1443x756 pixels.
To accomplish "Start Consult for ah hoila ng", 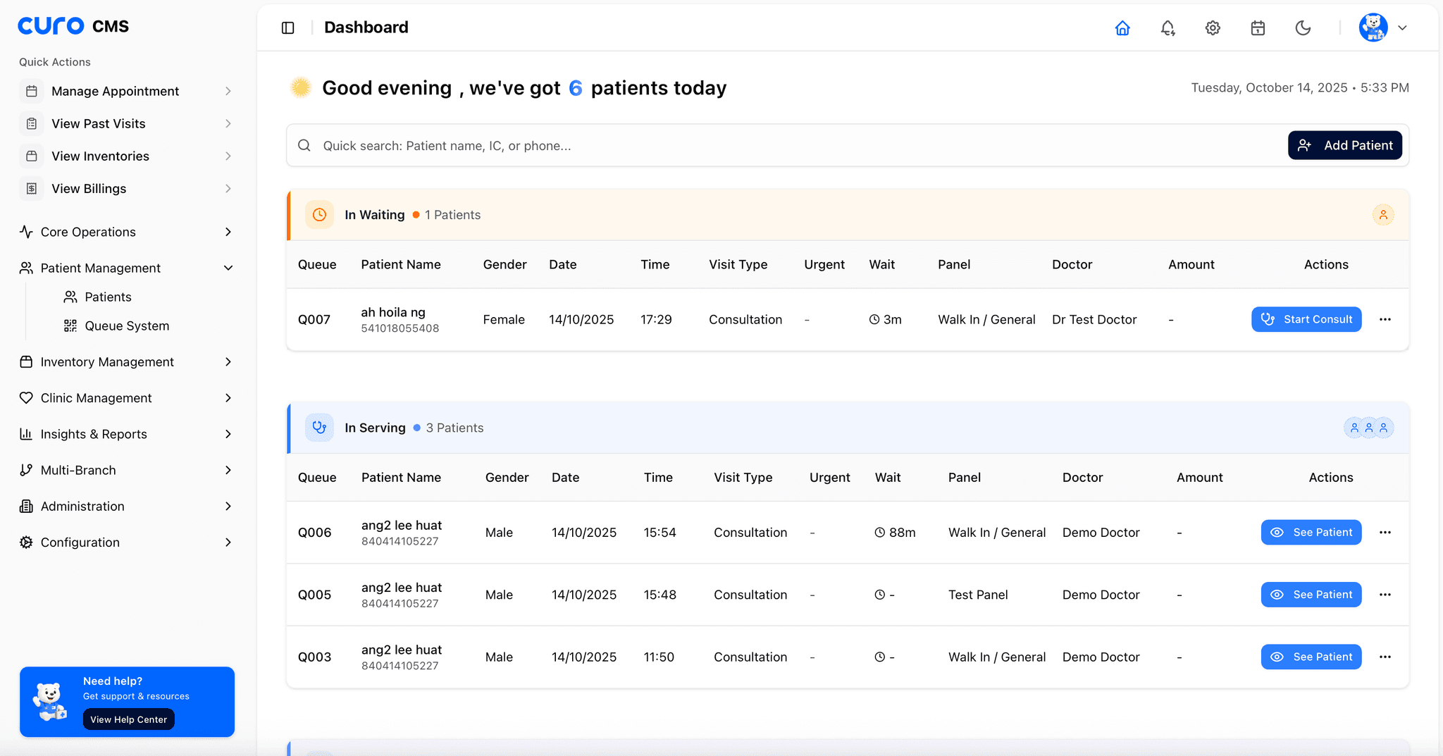I will (x=1306, y=319).
